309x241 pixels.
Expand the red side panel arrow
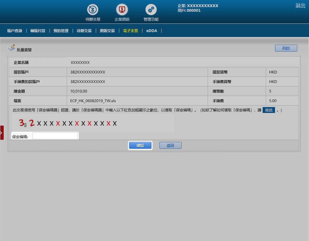pyautogui.click(x=2, y=133)
